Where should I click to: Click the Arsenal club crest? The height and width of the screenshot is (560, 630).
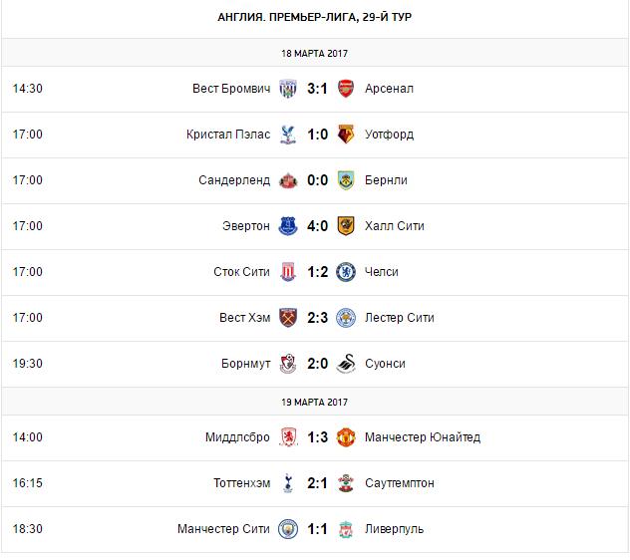tap(346, 89)
